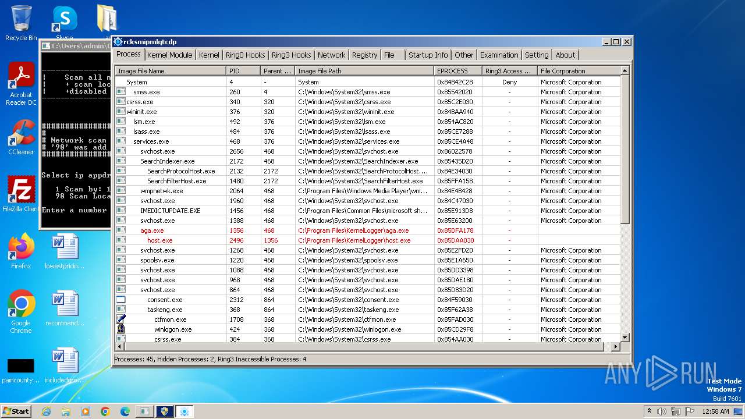Open Ring3 Hooks tab
Screen dimensions: 745x419
291,55
